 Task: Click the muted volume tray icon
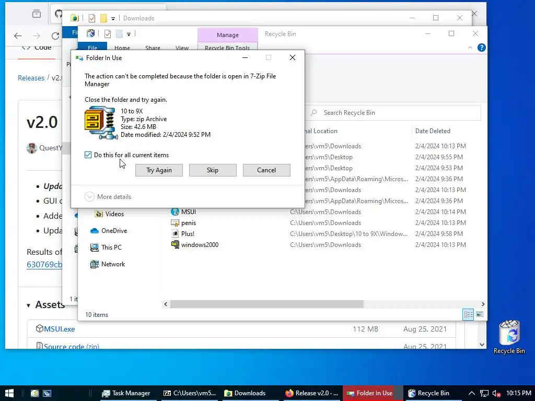[x=496, y=393]
